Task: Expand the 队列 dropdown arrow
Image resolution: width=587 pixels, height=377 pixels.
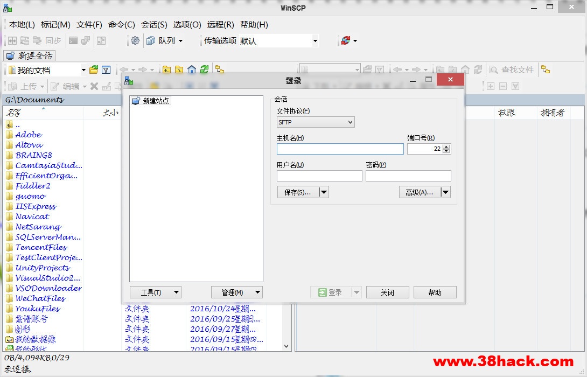Action: (181, 41)
